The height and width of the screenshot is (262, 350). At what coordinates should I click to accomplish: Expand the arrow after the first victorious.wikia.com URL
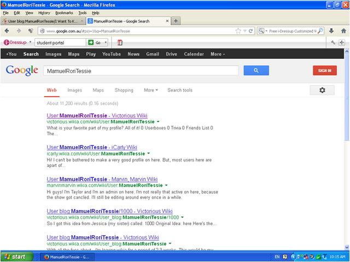tap(158, 122)
